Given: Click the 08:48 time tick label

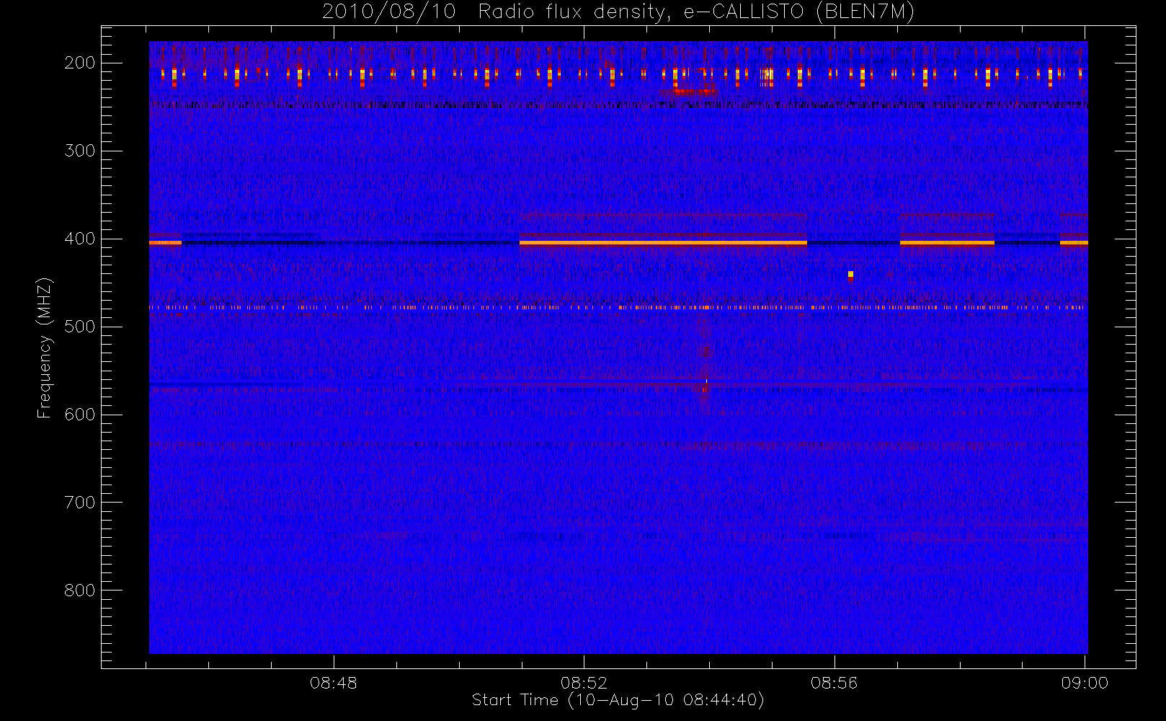Looking at the screenshot, I should (334, 683).
